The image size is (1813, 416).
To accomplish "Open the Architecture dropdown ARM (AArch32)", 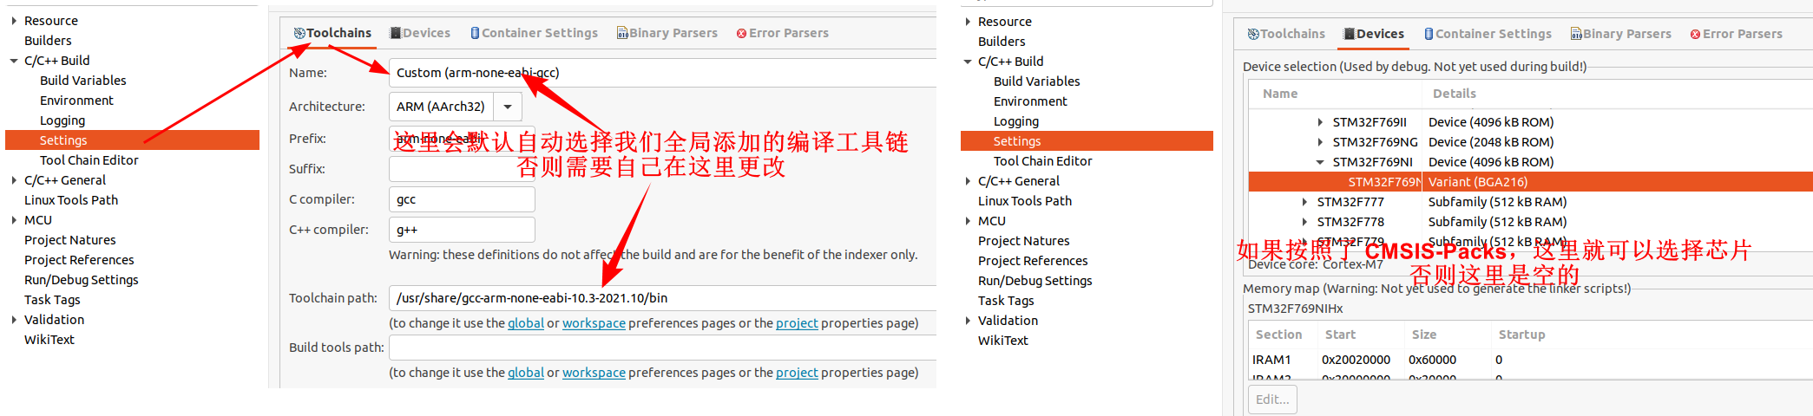I will (456, 107).
